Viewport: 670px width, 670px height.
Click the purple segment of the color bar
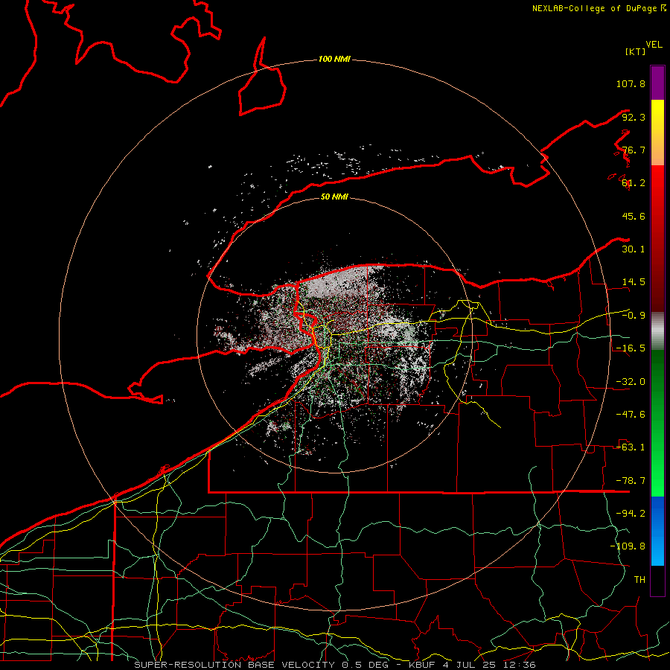click(657, 83)
